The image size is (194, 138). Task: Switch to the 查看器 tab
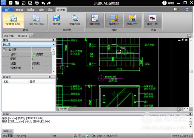19,10
